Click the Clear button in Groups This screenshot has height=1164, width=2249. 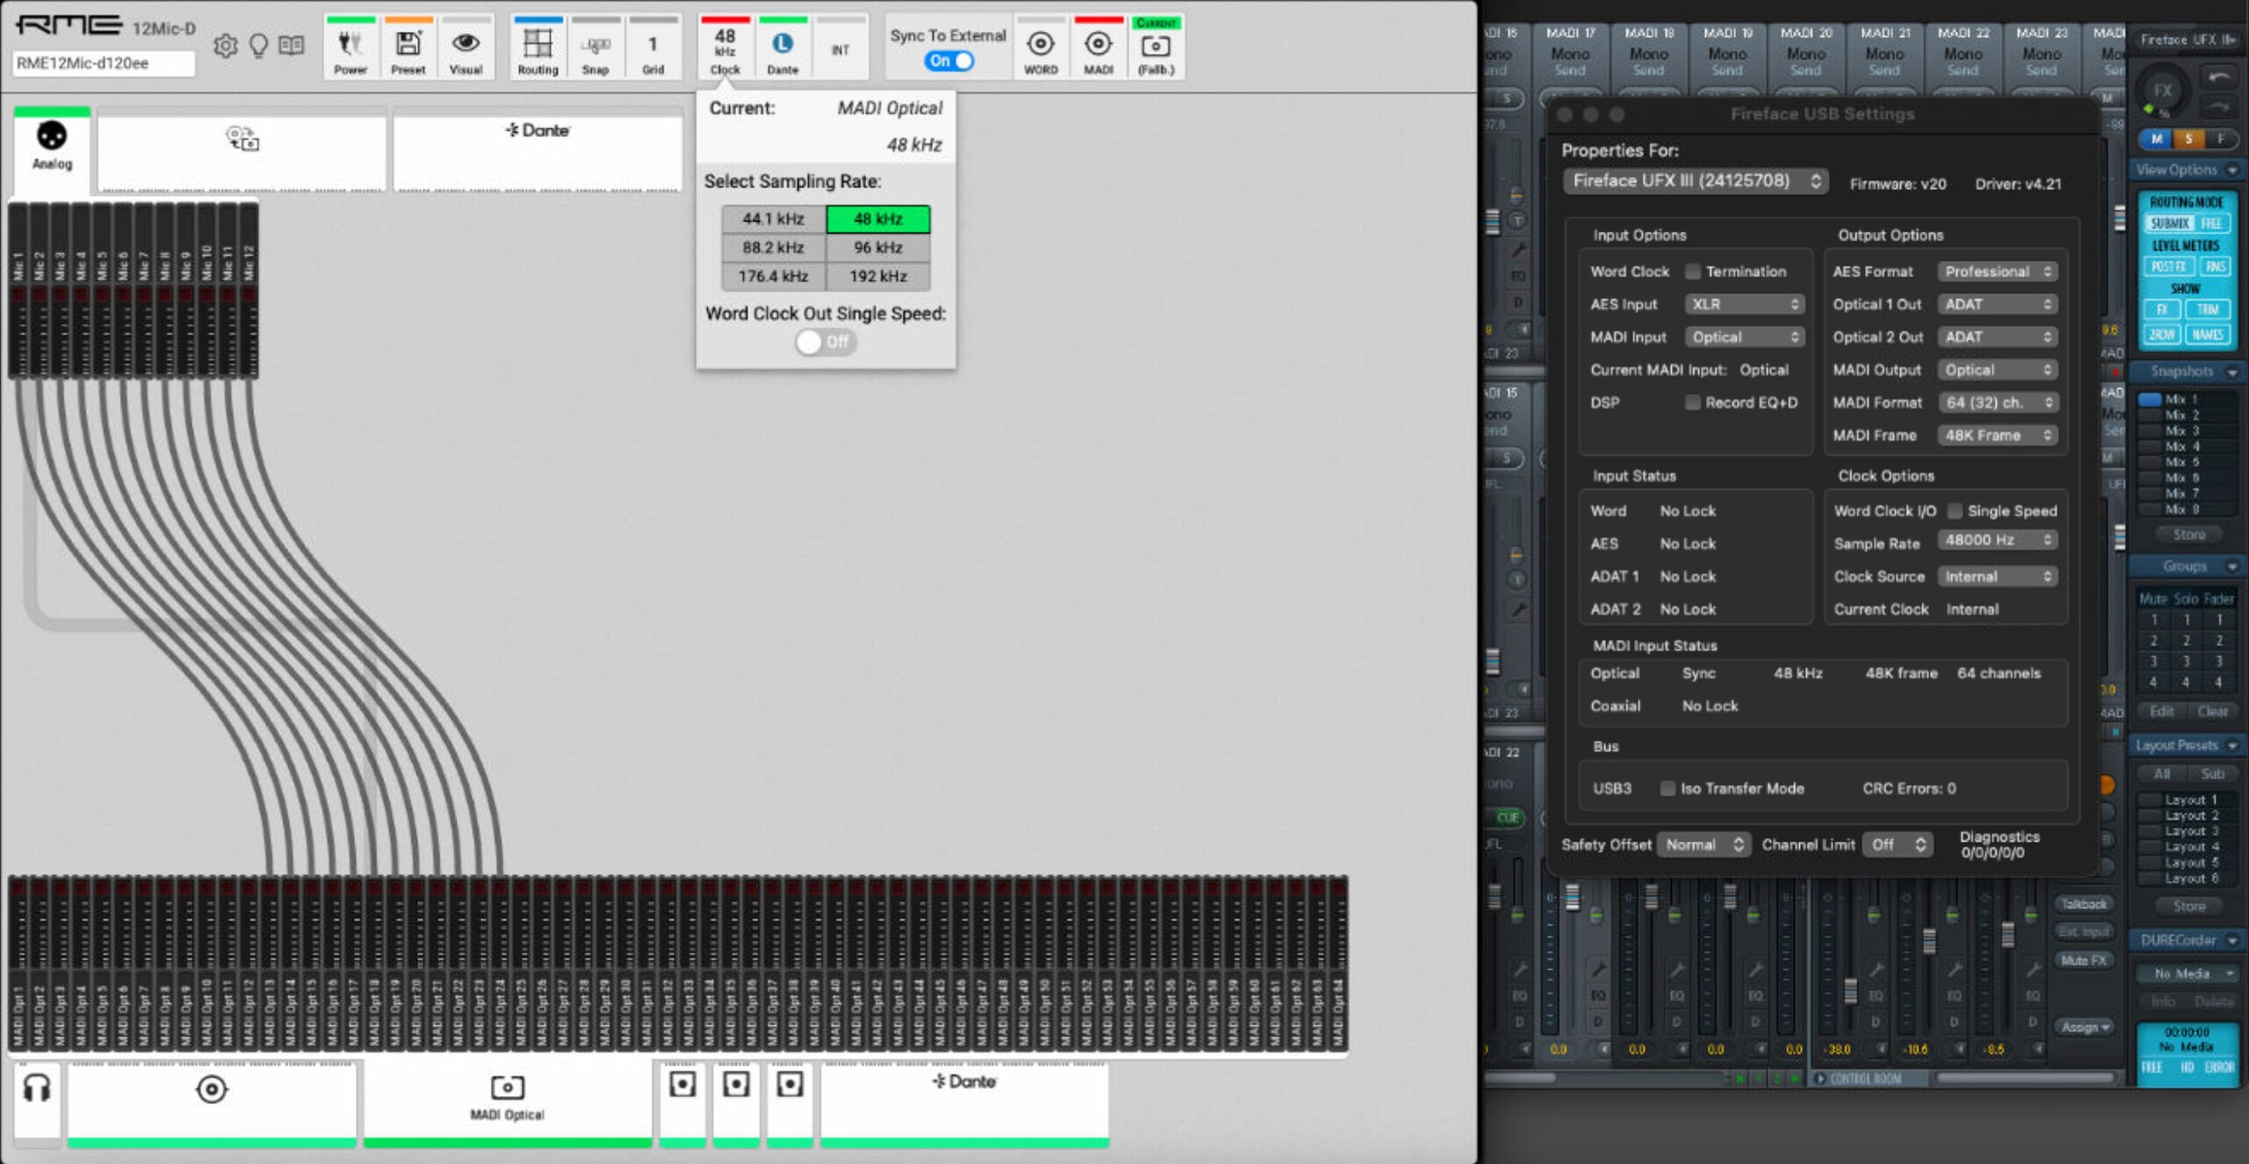2212,711
